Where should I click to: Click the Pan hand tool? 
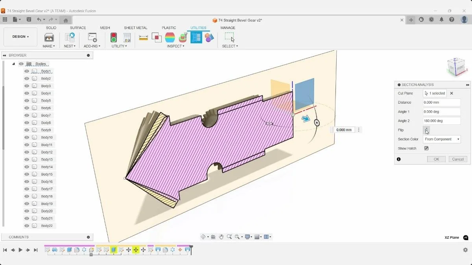(x=221, y=237)
